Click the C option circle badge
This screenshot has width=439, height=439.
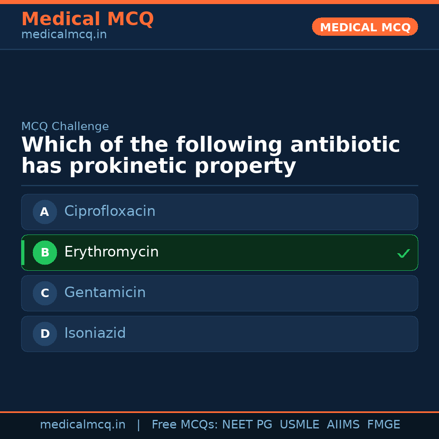(x=45, y=293)
